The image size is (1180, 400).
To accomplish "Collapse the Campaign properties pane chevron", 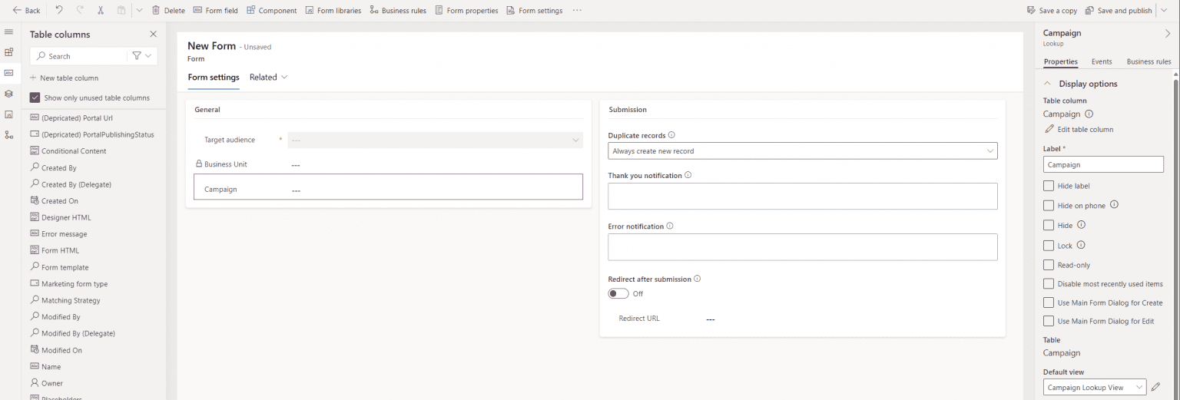I will pos(1168,33).
